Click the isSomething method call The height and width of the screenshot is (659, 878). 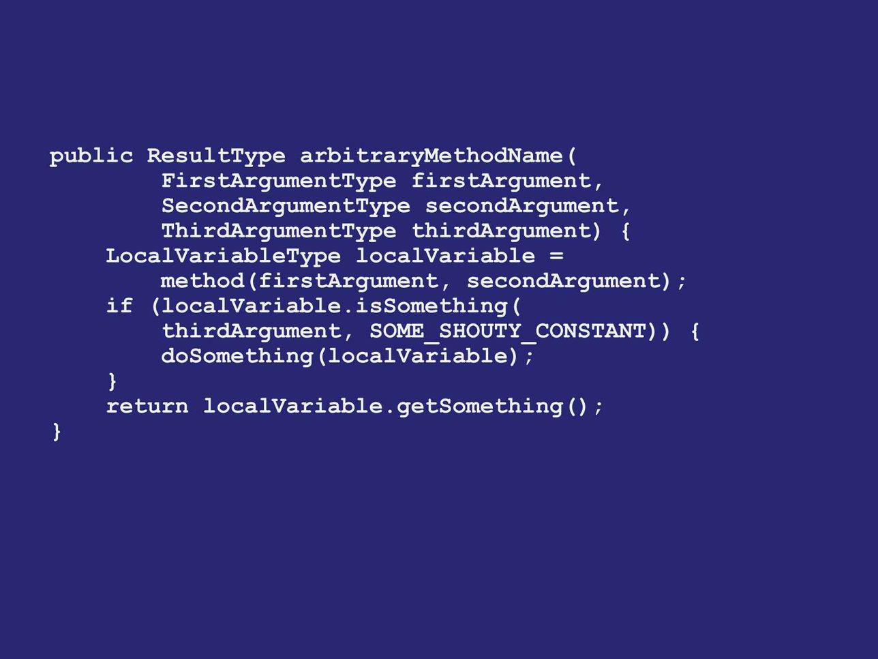tap(432, 306)
